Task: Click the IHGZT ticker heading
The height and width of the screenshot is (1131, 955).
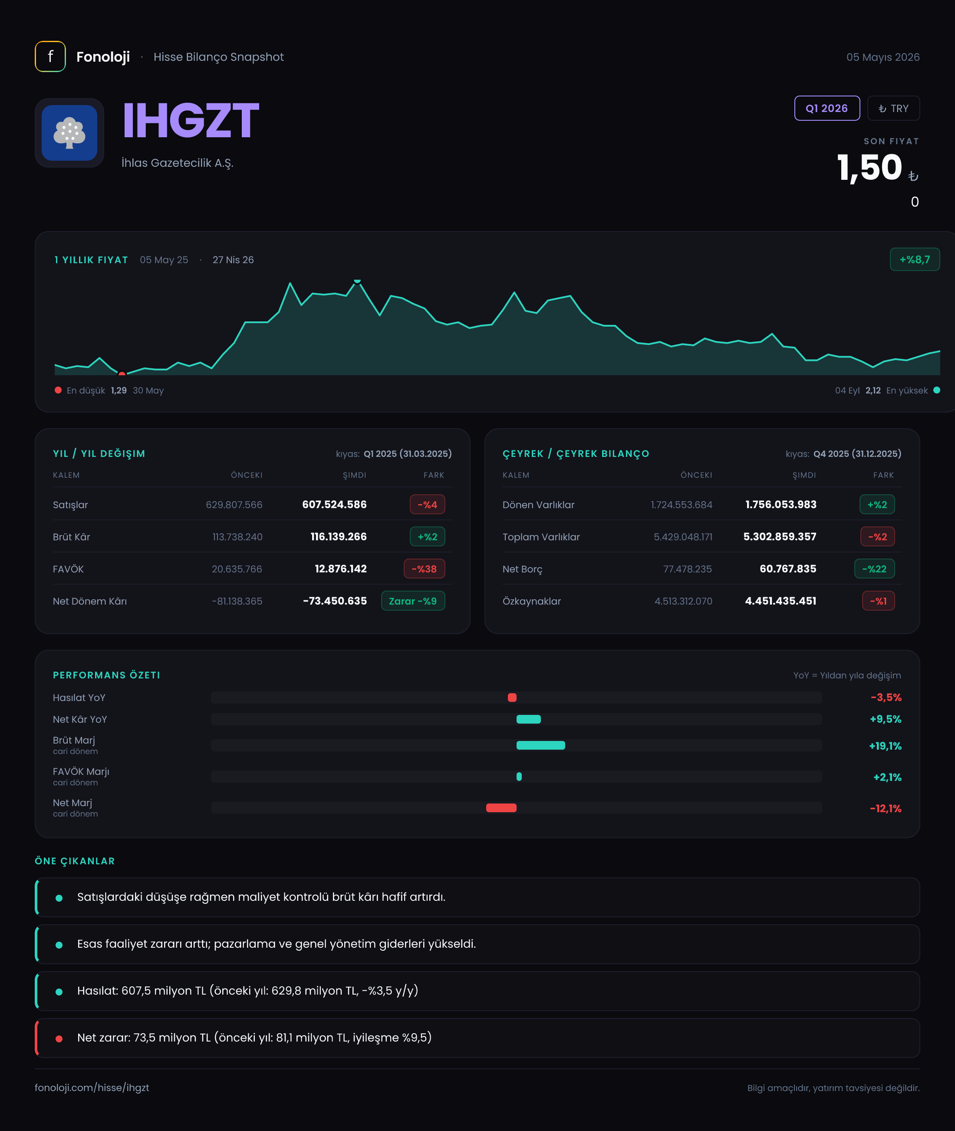Action: [191, 120]
